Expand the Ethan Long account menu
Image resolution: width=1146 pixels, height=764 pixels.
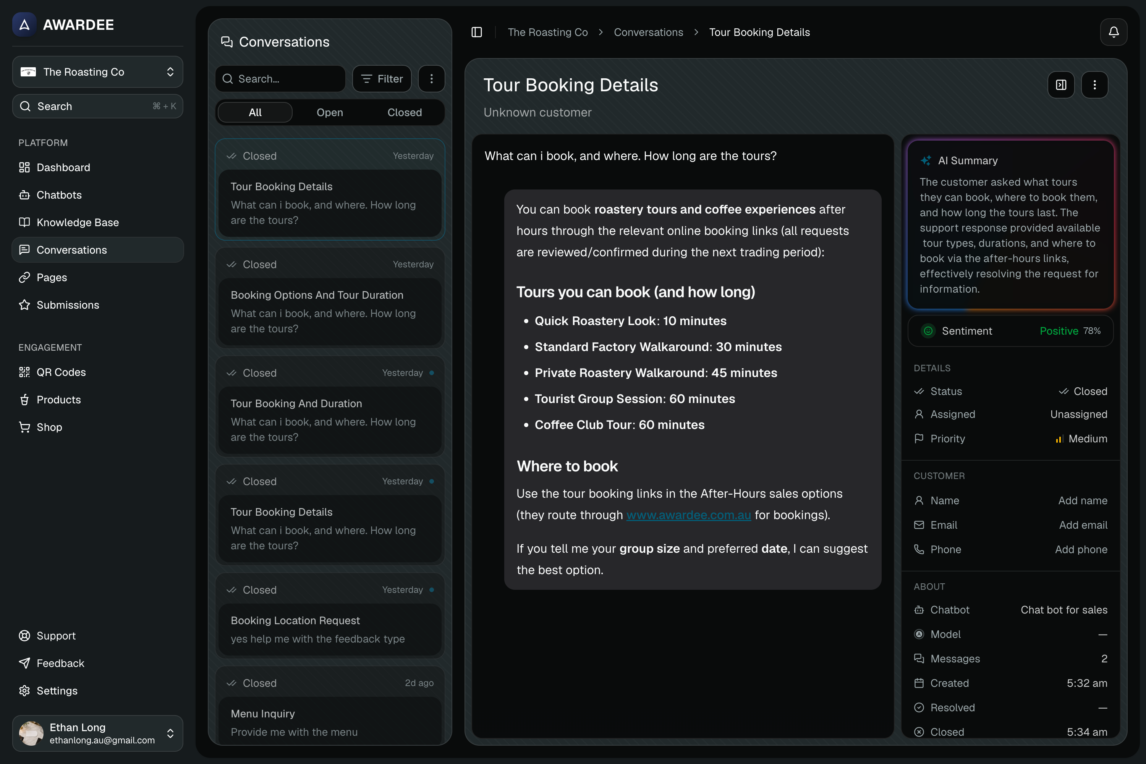97,733
